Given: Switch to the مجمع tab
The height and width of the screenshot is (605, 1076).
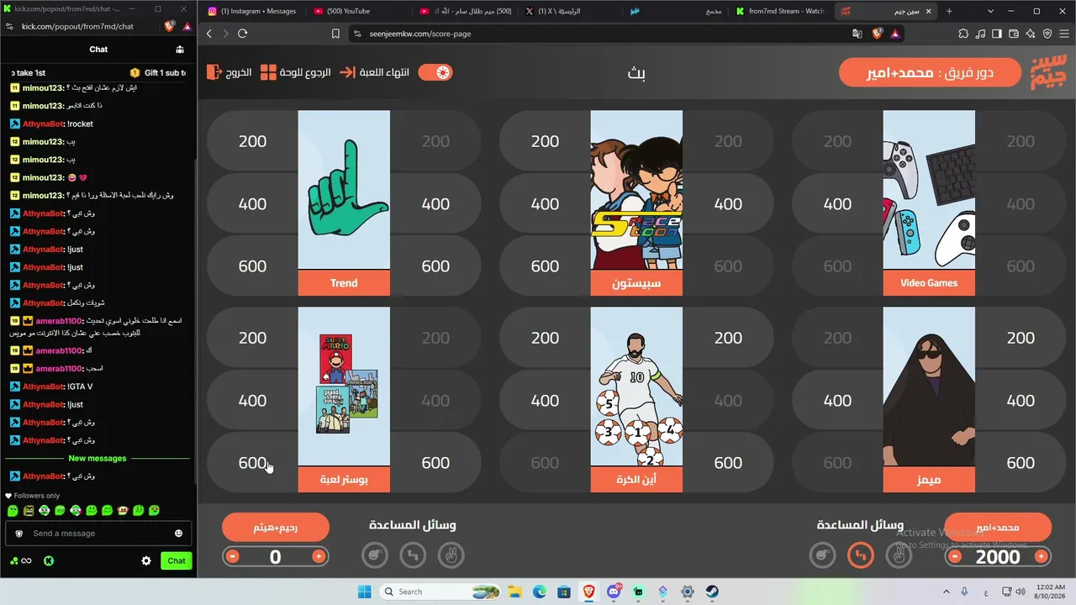Looking at the screenshot, I should click(x=674, y=11).
